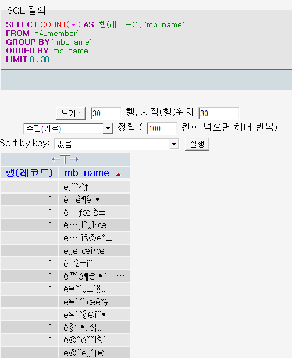Edit the header repeat field showing 100
292x358 pixels.
pos(162,128)
